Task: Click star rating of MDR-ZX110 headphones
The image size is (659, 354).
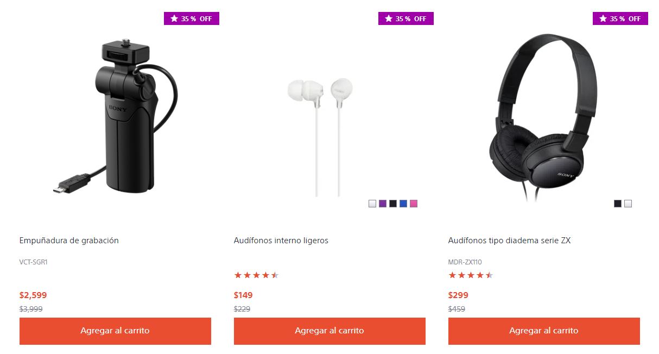Action: 471,275
